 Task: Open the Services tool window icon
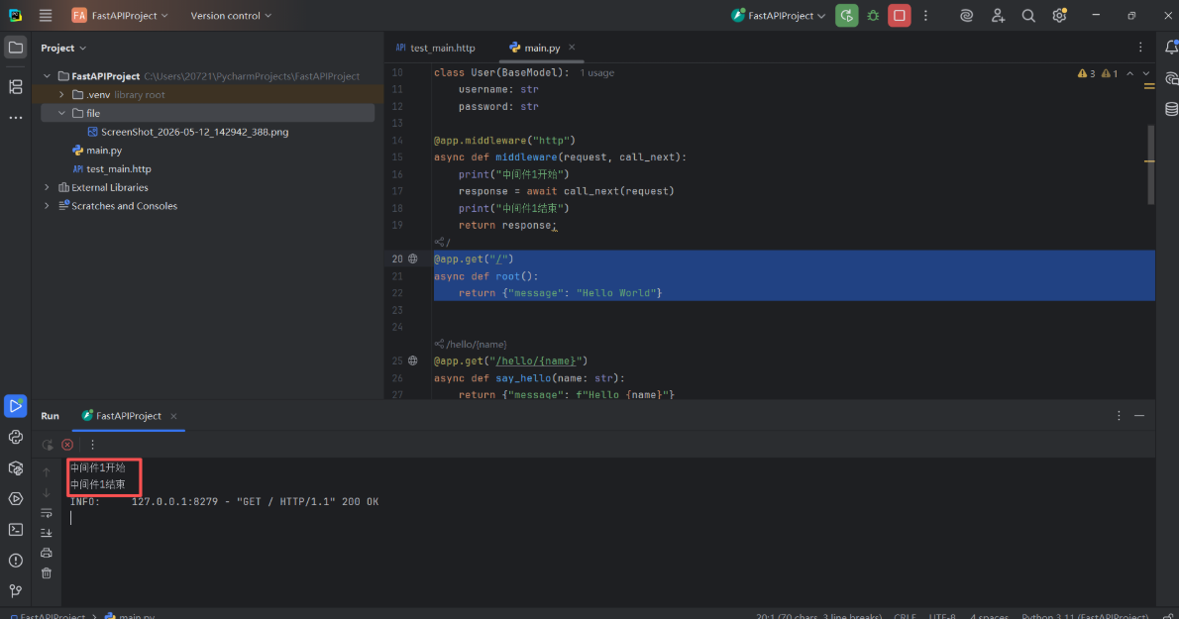[x=15, y=499]
